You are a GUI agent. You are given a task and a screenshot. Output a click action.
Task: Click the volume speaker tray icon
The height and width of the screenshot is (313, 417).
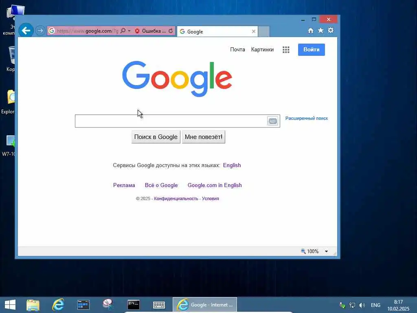(x=362, y=305)
